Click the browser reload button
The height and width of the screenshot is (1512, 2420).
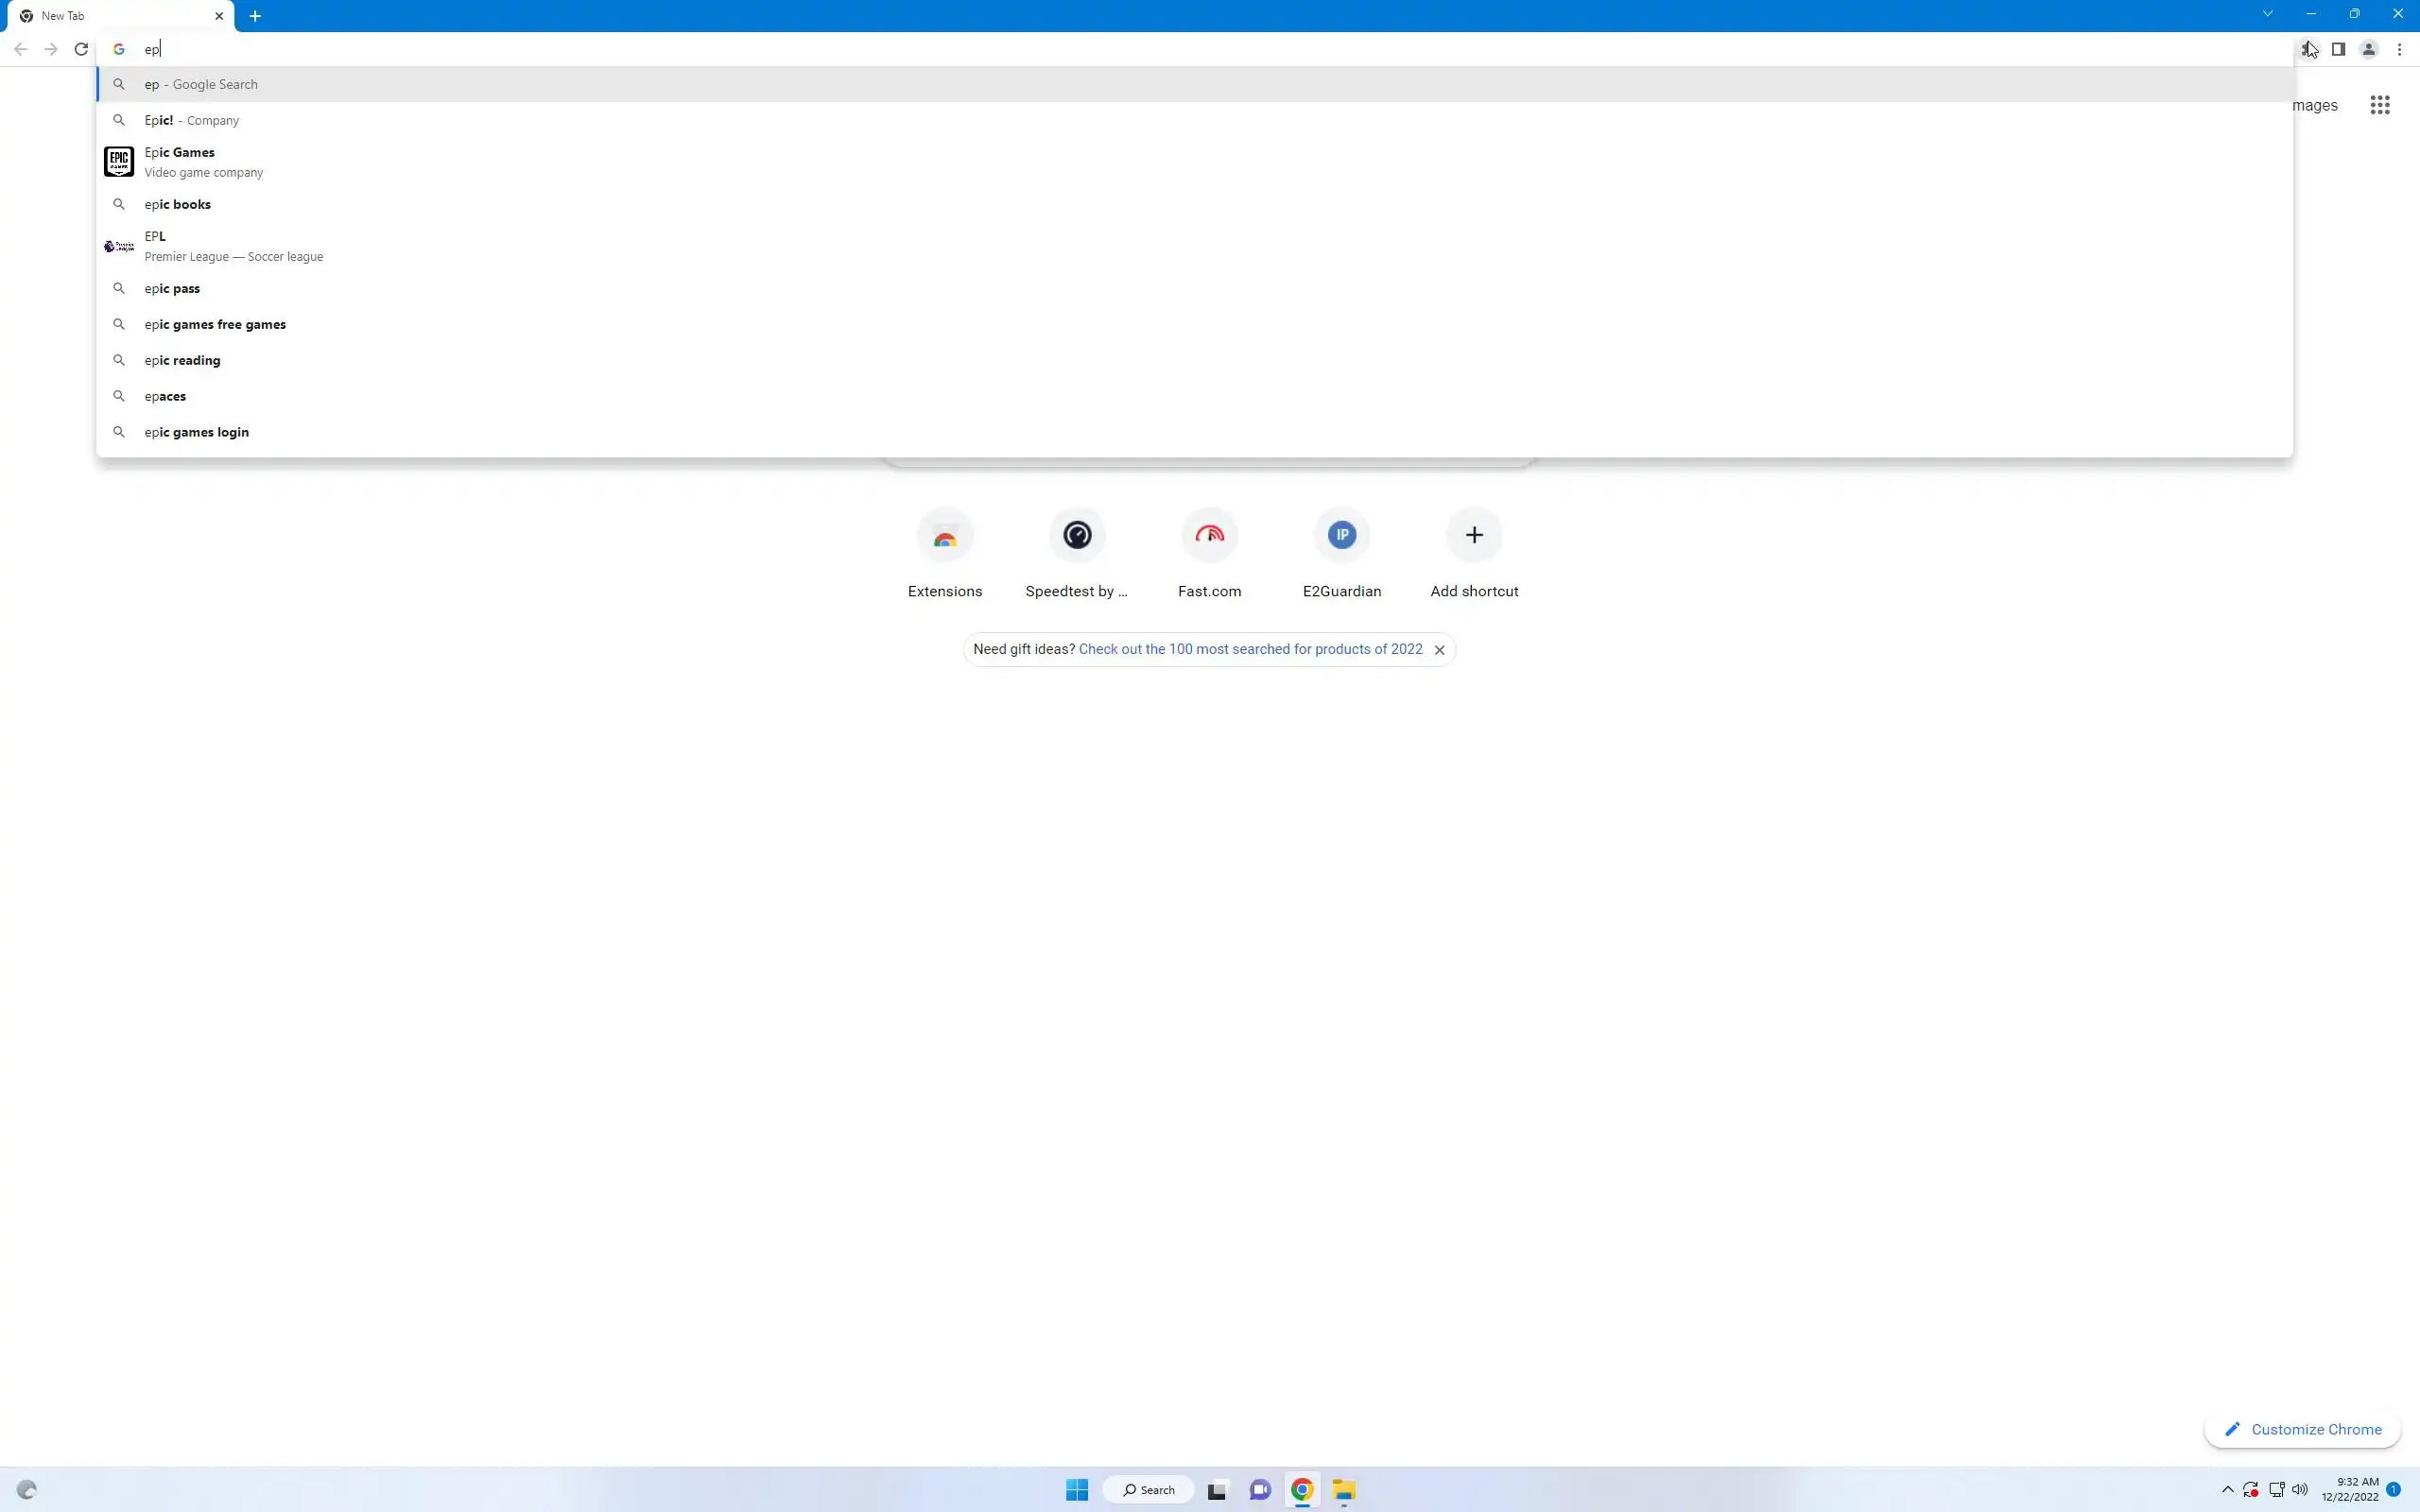[x=81, y=49]
